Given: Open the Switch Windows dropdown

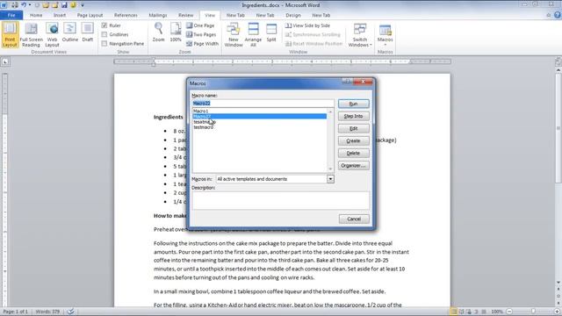Looking at the screenshot, I should point(360,35).
